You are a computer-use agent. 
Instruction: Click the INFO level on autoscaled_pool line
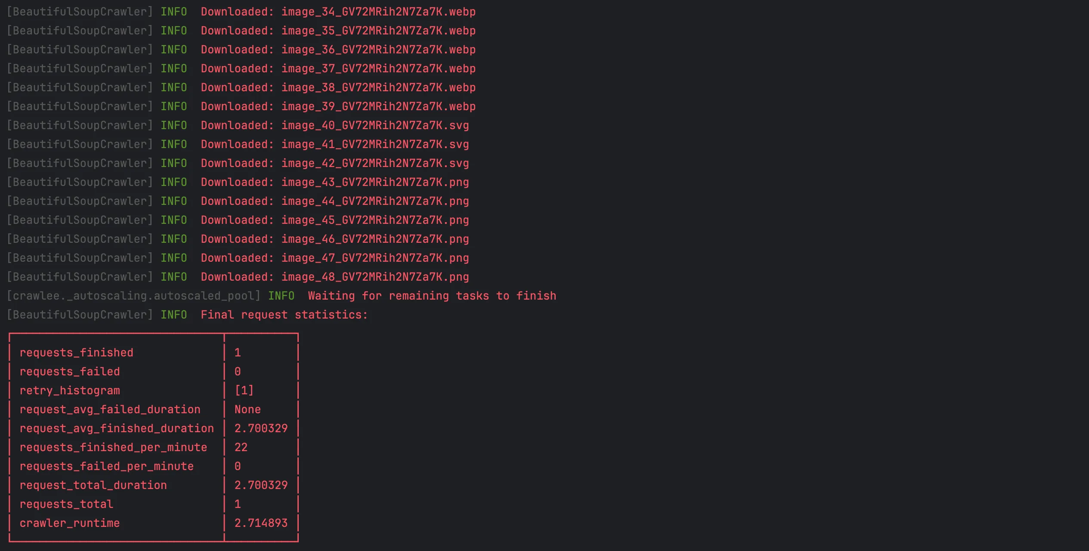pos(282,296)
